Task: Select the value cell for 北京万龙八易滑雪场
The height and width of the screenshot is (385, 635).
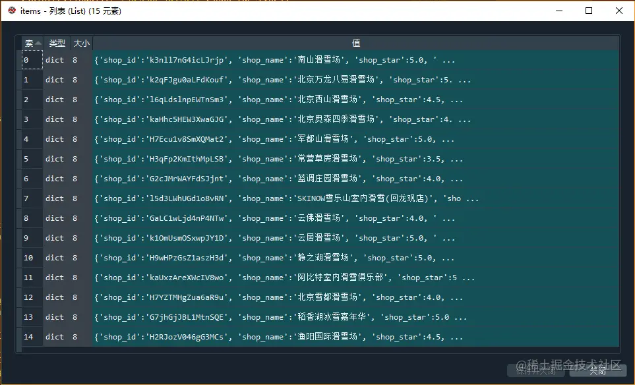Action: pos(356,80)
